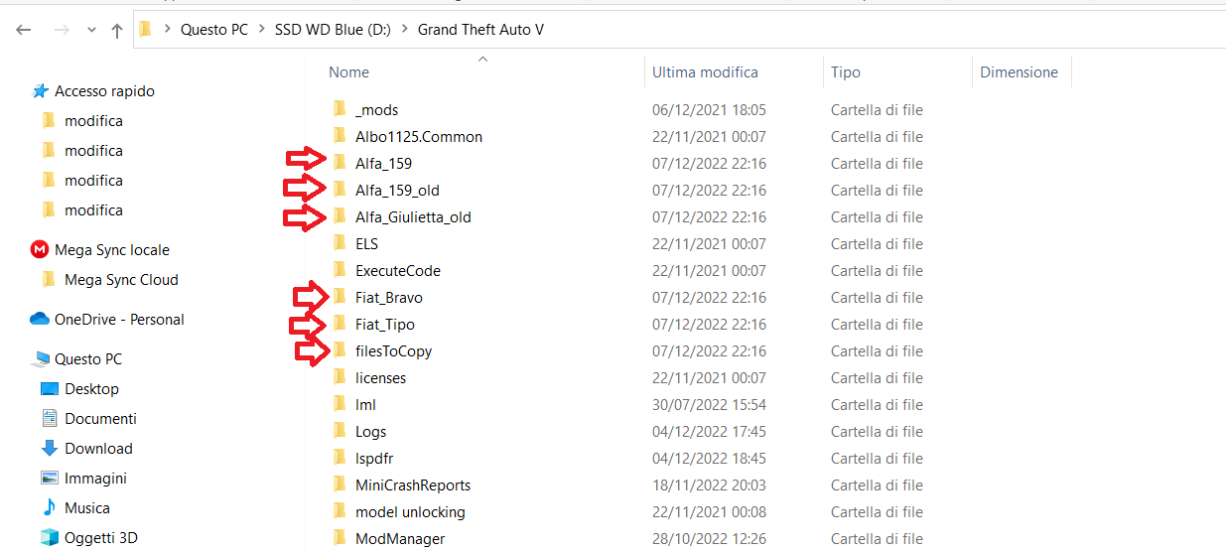Viewport: 1226px width, 552px height.
Task: Expand the SSD WD Blue (D:) breadcrumb chevron
Action: (404, 30)
